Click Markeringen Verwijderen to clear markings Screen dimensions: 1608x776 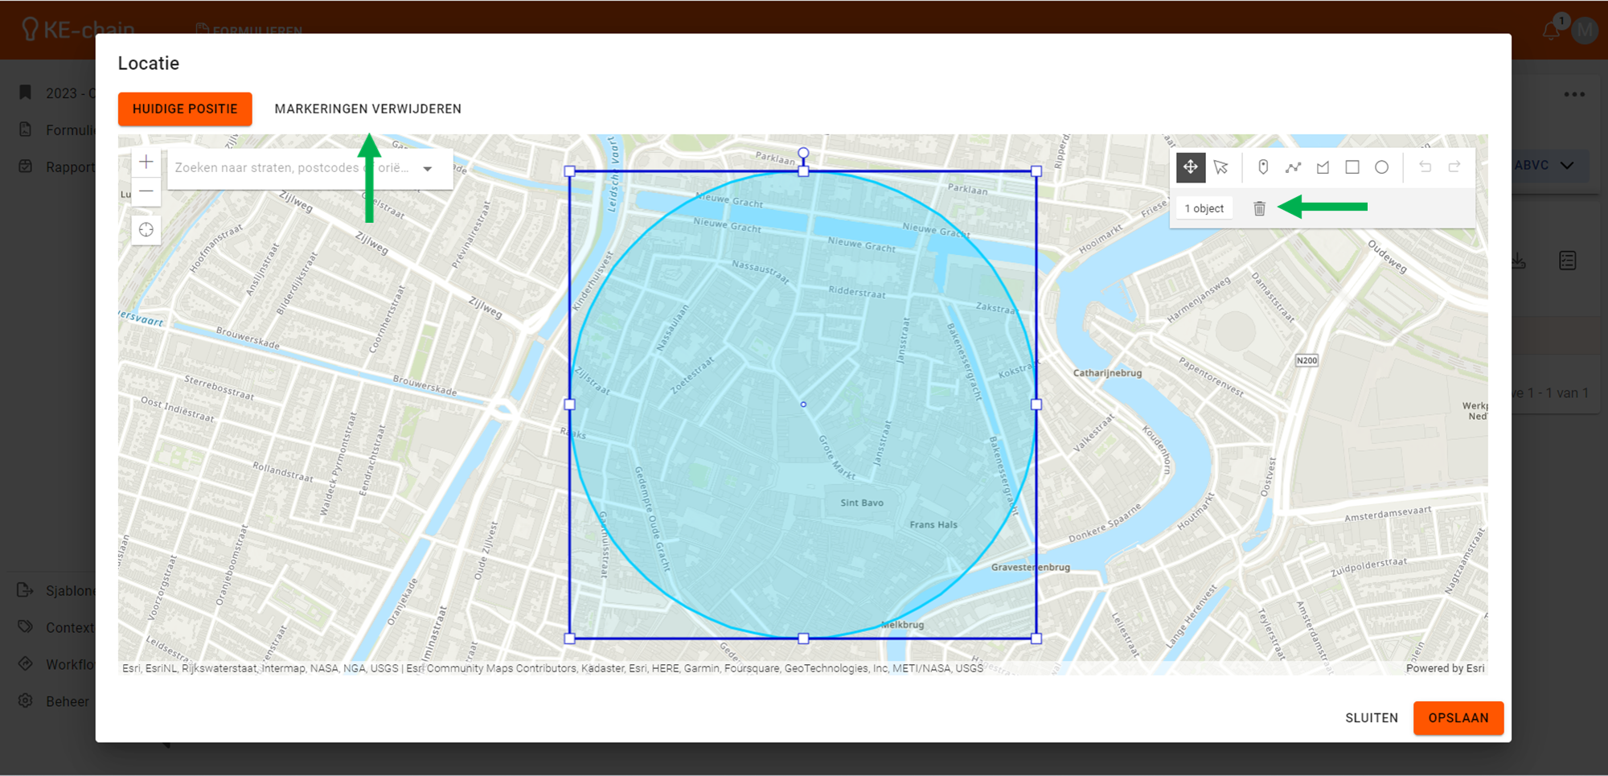coord(367,109)
